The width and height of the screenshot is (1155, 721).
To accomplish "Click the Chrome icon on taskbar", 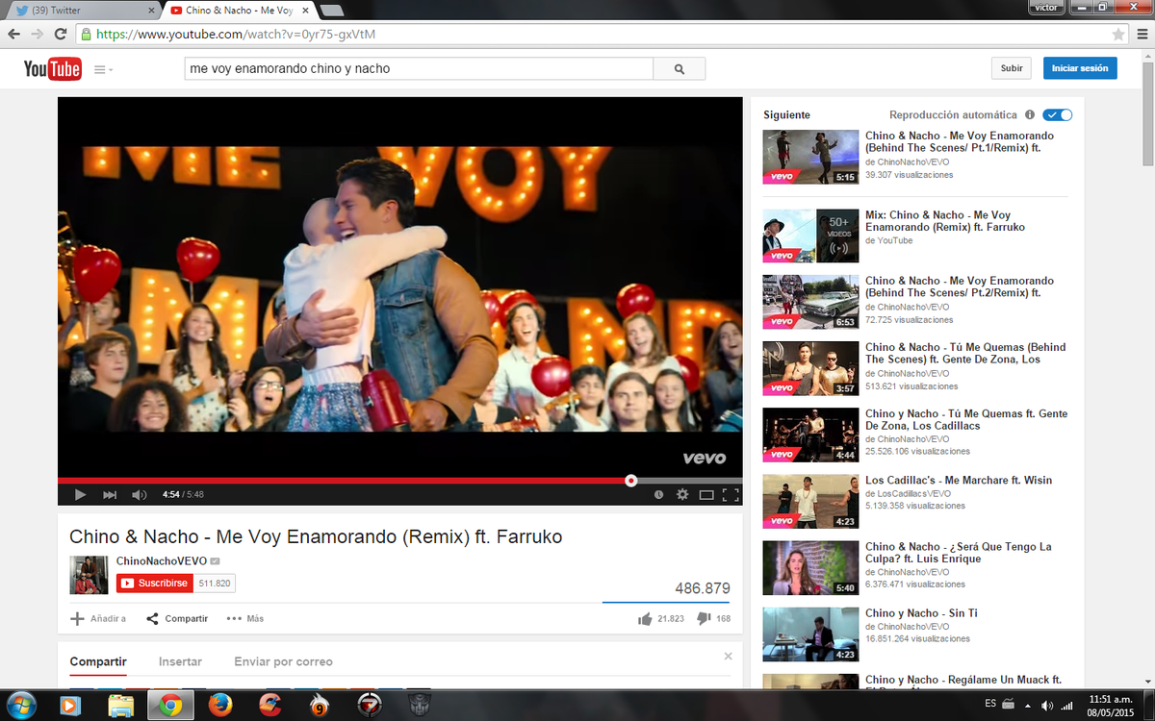I will pos(170,705).
